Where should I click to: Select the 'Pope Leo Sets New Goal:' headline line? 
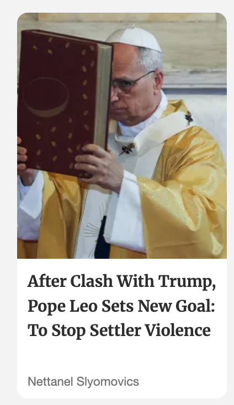121,307
